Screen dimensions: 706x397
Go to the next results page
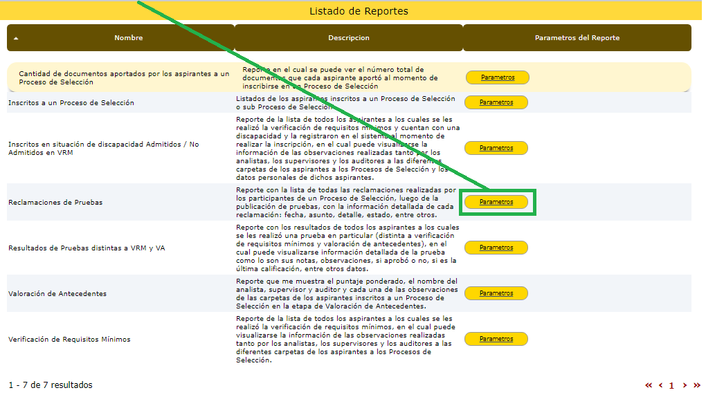[x=685, y=385]
